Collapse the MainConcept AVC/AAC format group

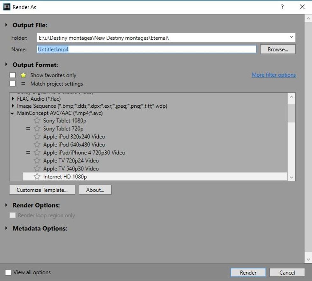point(13,113)
